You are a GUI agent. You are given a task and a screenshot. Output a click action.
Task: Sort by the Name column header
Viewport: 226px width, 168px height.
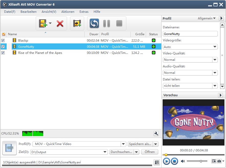(x=46, y=34)
